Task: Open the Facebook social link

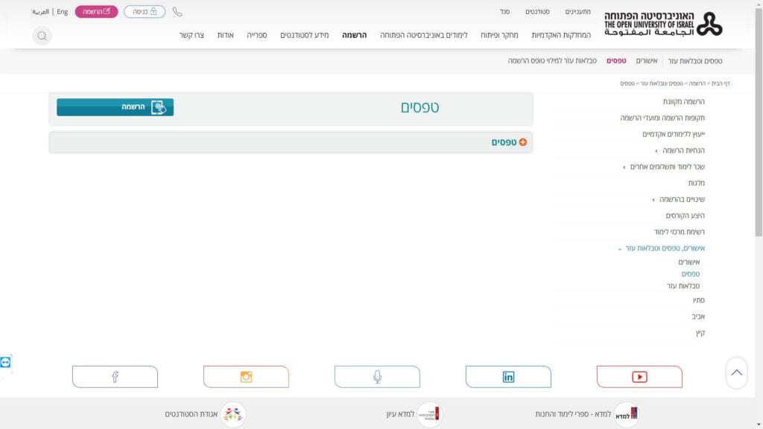Action: 115,377
